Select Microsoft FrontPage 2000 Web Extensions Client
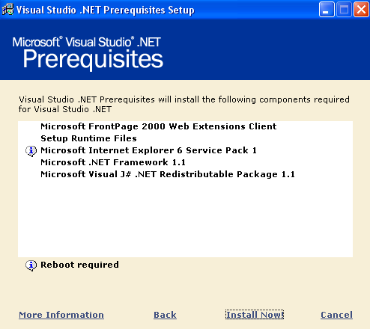370x329 pixels. point(159,126)
